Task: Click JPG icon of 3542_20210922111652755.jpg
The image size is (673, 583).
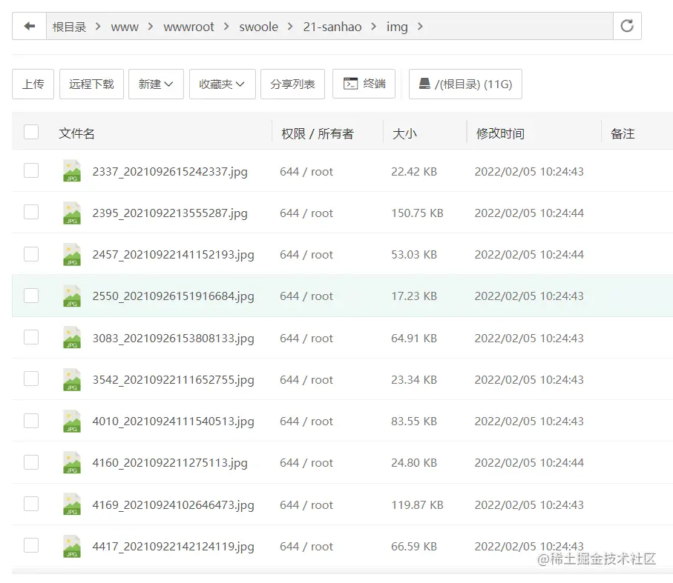Action: point(72,379)
